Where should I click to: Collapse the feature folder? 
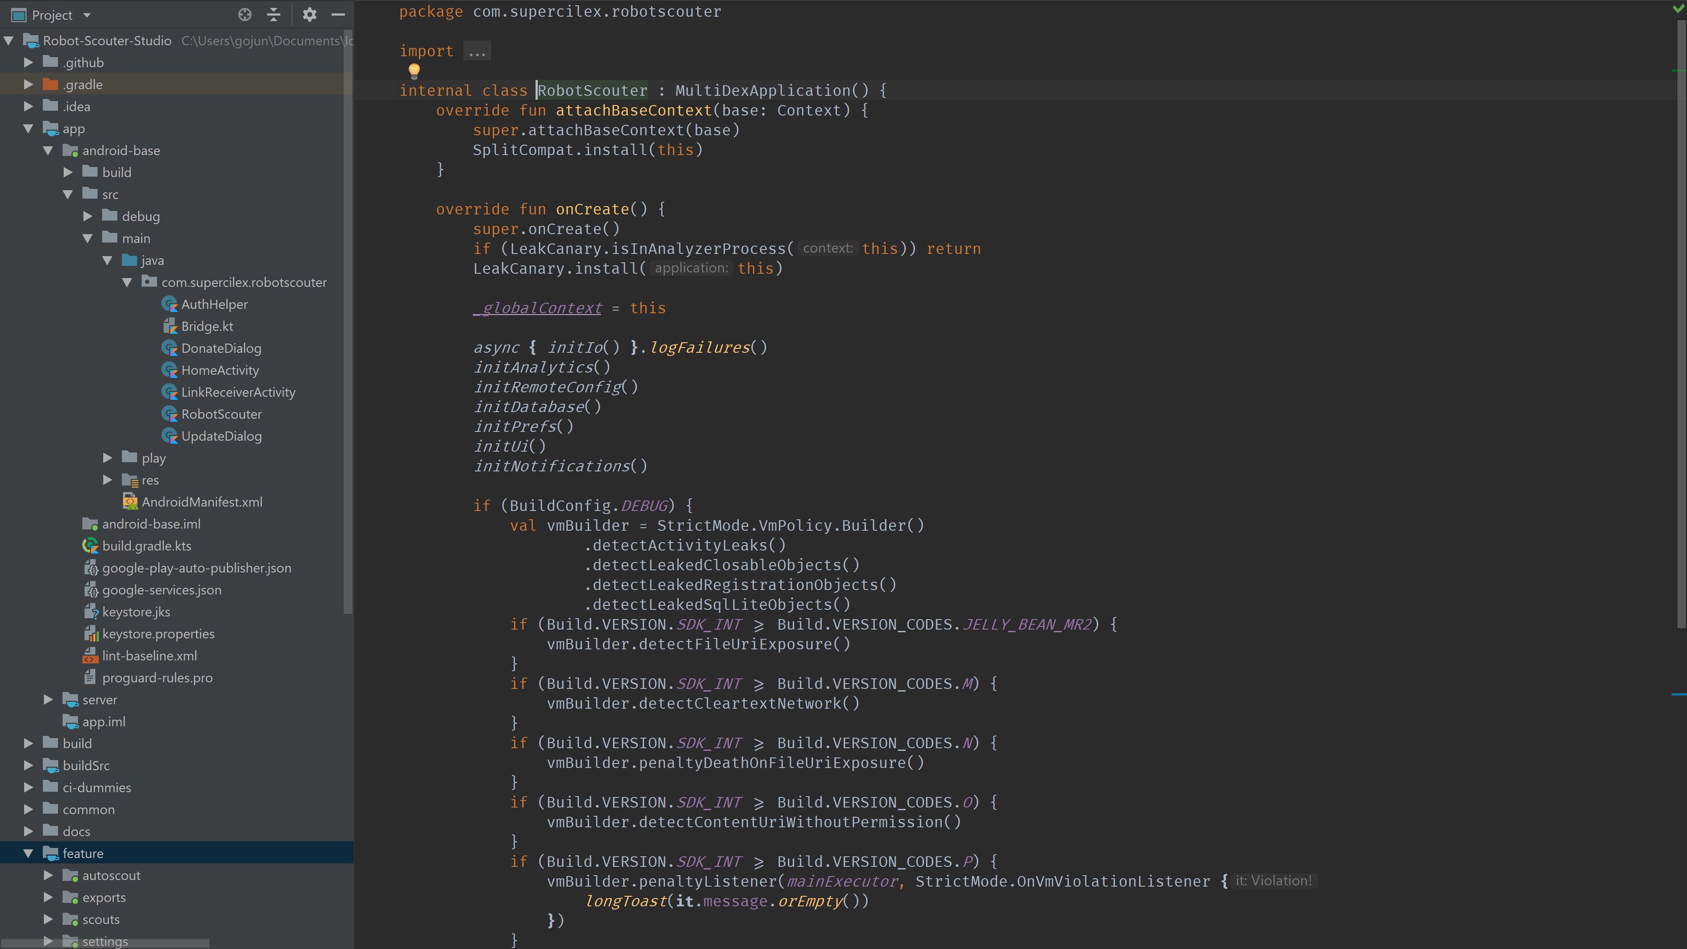click(x=28, y=853)
